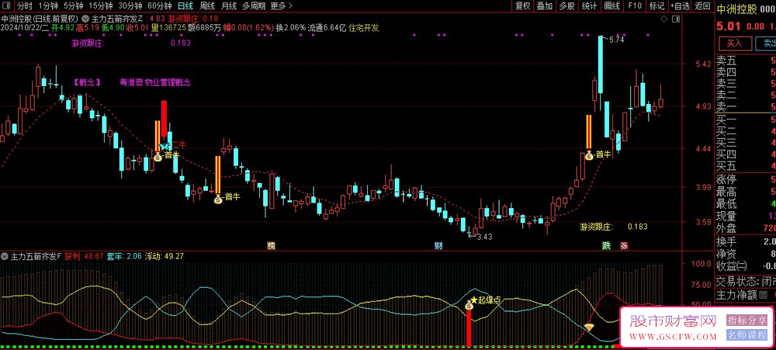
Task: Select the 15分钟 period
Action: tap(100, 6)
